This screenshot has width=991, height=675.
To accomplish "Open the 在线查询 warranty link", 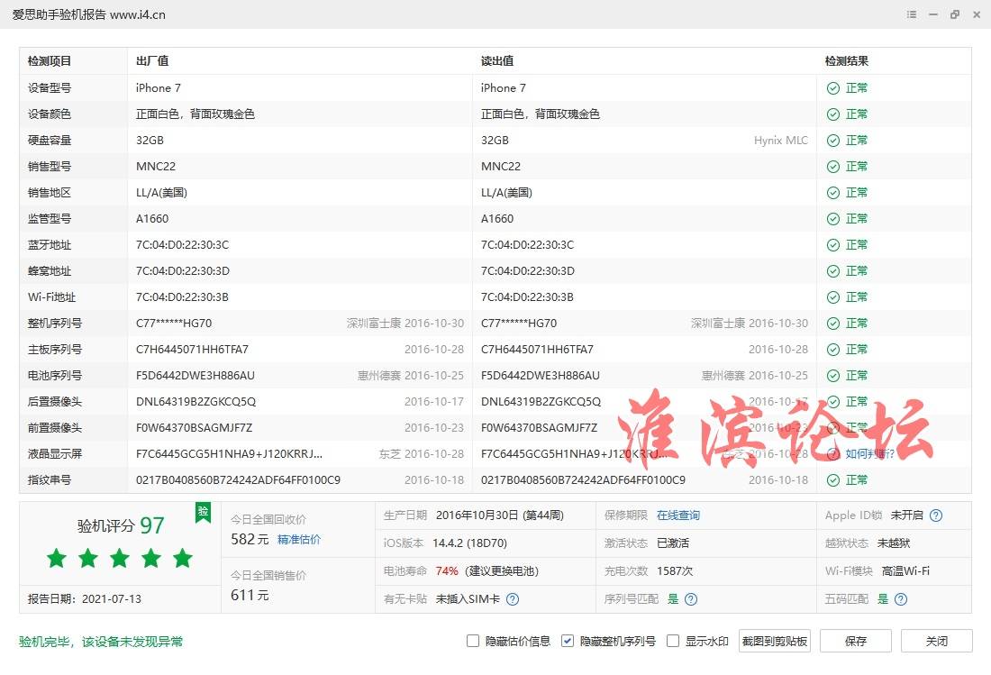I will click(678, 515).
